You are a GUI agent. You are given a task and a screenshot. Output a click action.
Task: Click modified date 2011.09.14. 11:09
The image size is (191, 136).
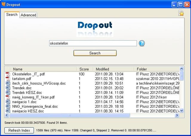109,93
